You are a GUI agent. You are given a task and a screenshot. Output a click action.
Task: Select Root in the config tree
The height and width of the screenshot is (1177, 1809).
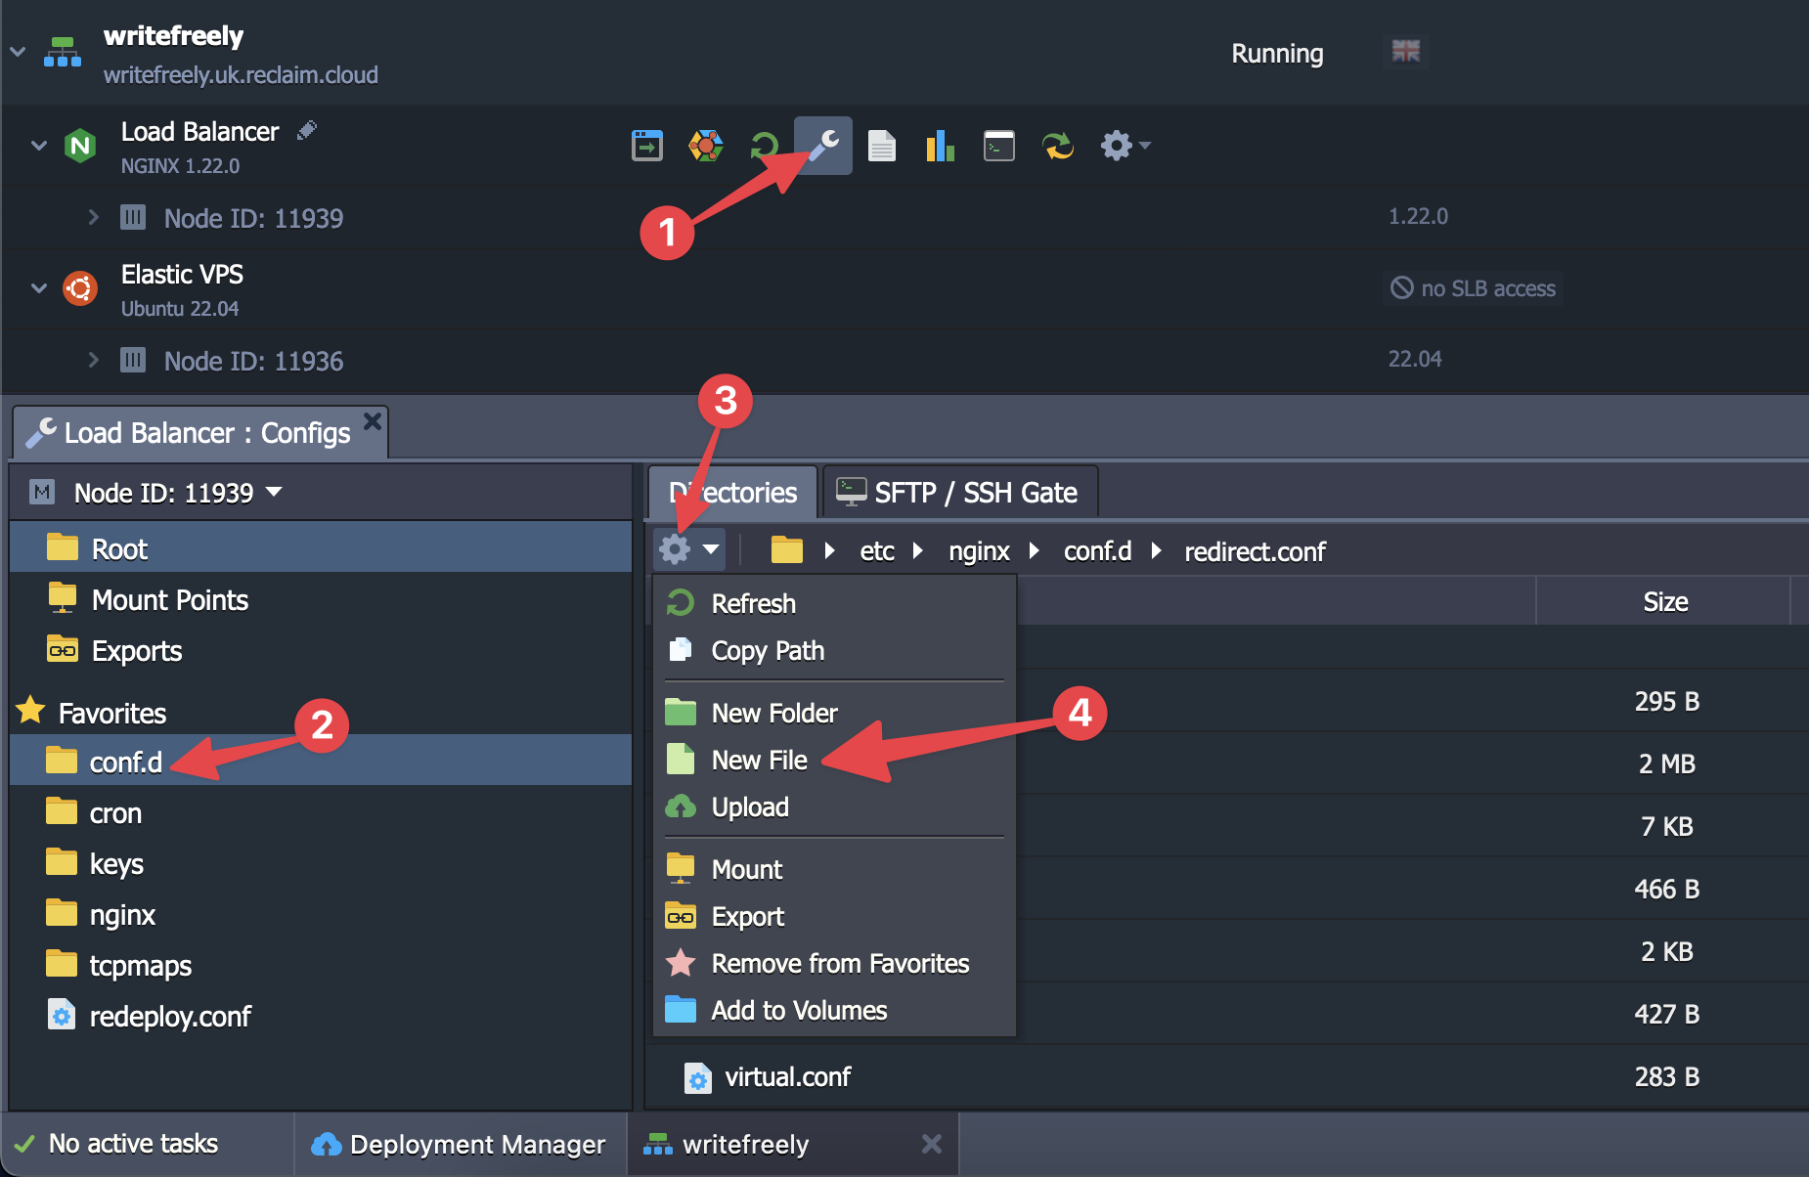pos(321,548)
